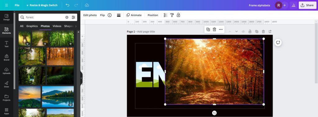
Task: Open the Apps sidebar panel
Action: [7, 111]
